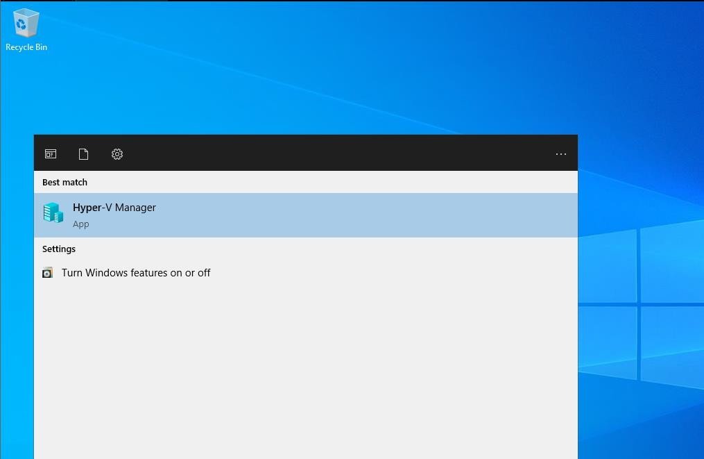The image size is (704, 459).
Task: Click the App label under Hyper-V Manager
Action: pos(81,224)
